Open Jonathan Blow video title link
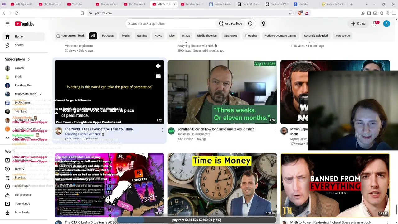Screen dimensions: 398x224 216,129
